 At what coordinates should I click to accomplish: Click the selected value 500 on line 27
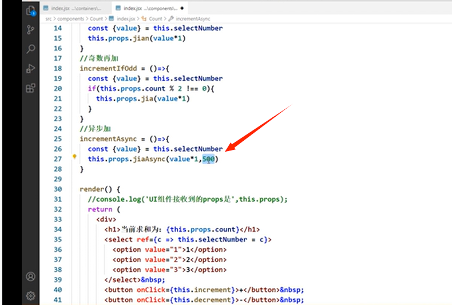click(208, 159)
